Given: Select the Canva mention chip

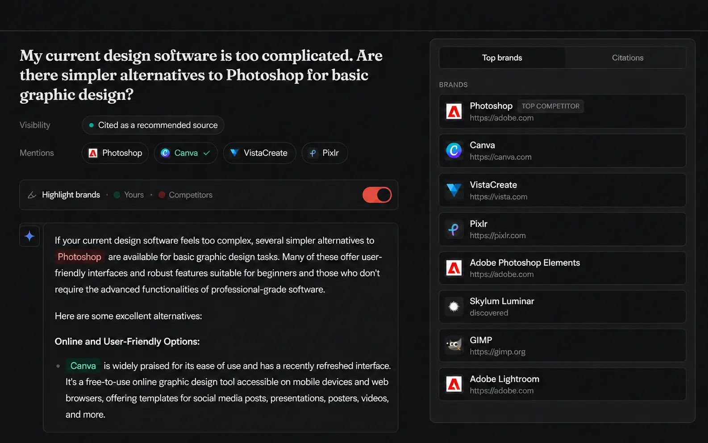Looking at the screenshot, I should coord(186,153).
